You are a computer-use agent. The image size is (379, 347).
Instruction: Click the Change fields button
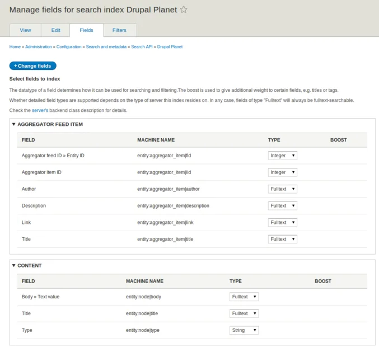click(x=33, y=65)
